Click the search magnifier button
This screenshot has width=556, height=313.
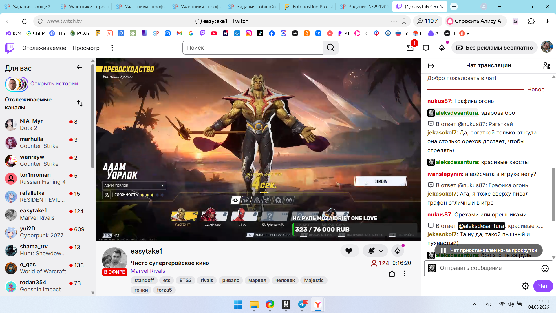[331, 48]
